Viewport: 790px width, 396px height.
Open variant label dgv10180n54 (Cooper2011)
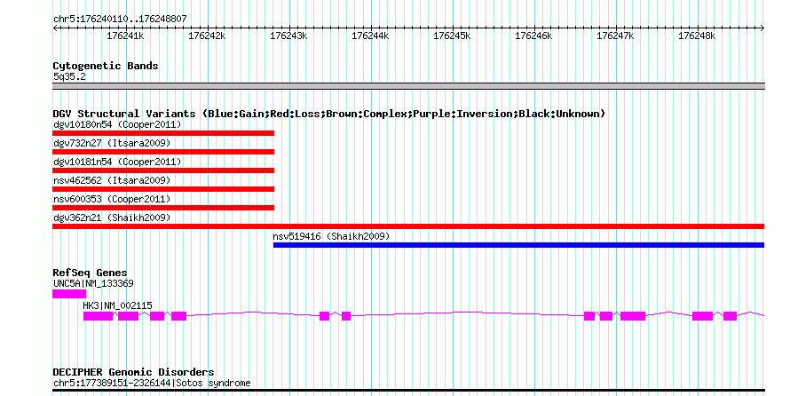coord(117,124)
